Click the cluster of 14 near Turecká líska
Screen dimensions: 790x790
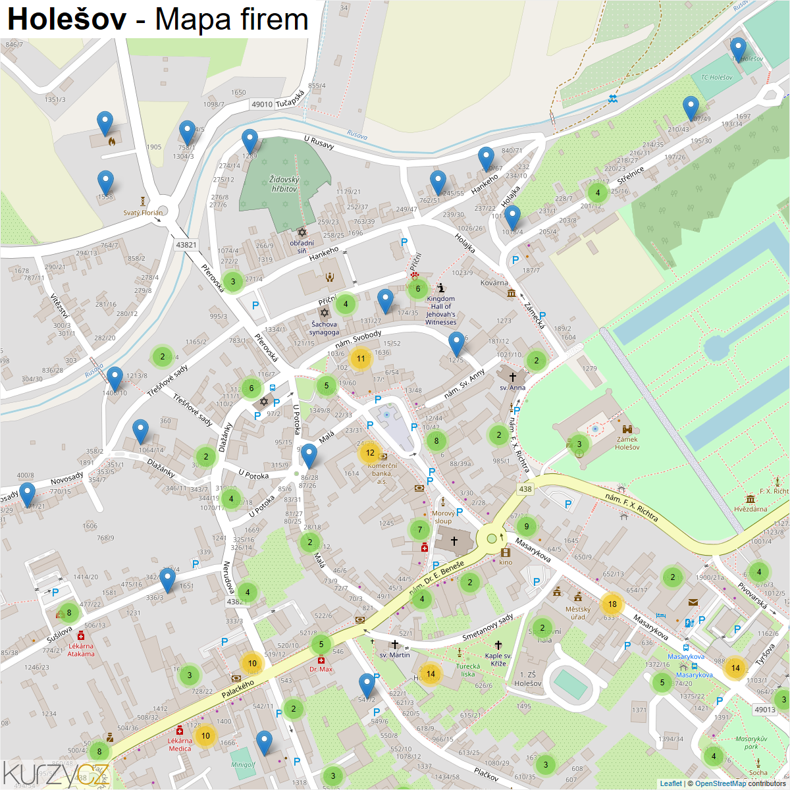[x=430, y=673]
